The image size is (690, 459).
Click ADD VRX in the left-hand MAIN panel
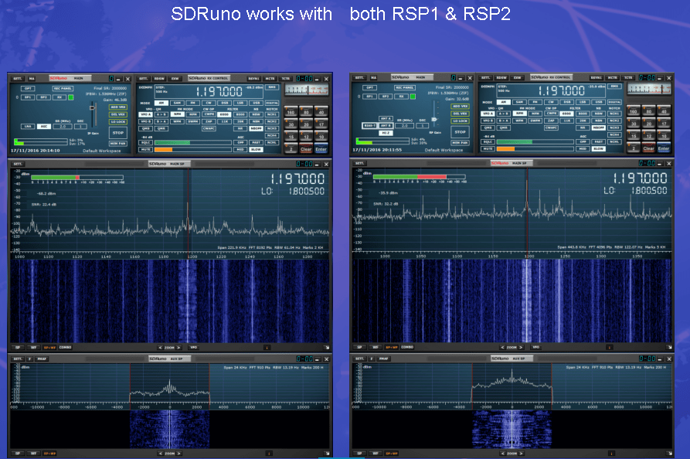(x=118, y=107)
